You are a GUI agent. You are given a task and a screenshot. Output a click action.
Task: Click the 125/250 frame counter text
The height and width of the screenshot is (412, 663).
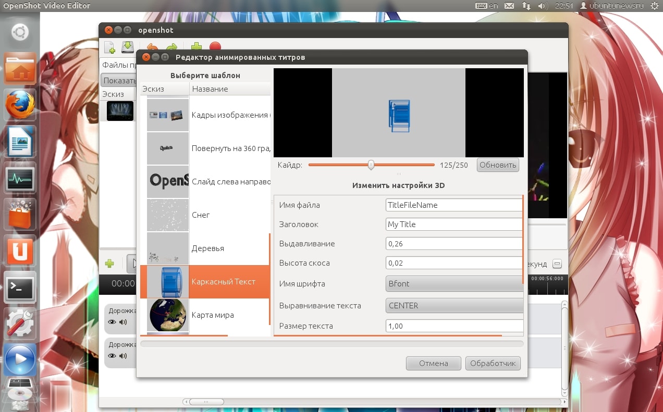(x=454, y=165)
